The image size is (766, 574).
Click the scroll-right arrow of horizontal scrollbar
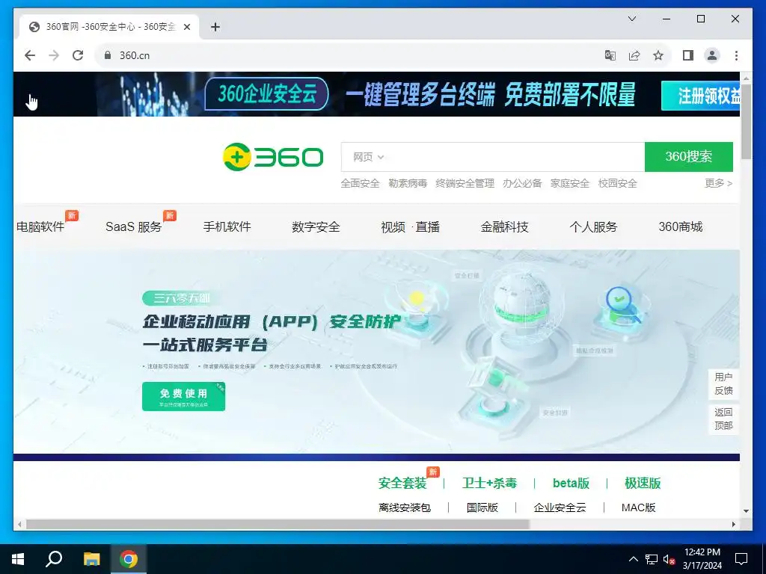734,524
